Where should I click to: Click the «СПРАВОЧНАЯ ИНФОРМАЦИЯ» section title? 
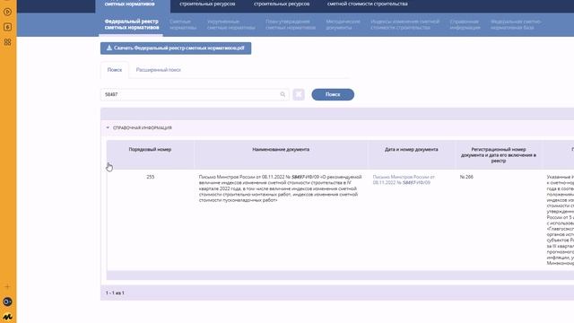click(x=143, y=127)
